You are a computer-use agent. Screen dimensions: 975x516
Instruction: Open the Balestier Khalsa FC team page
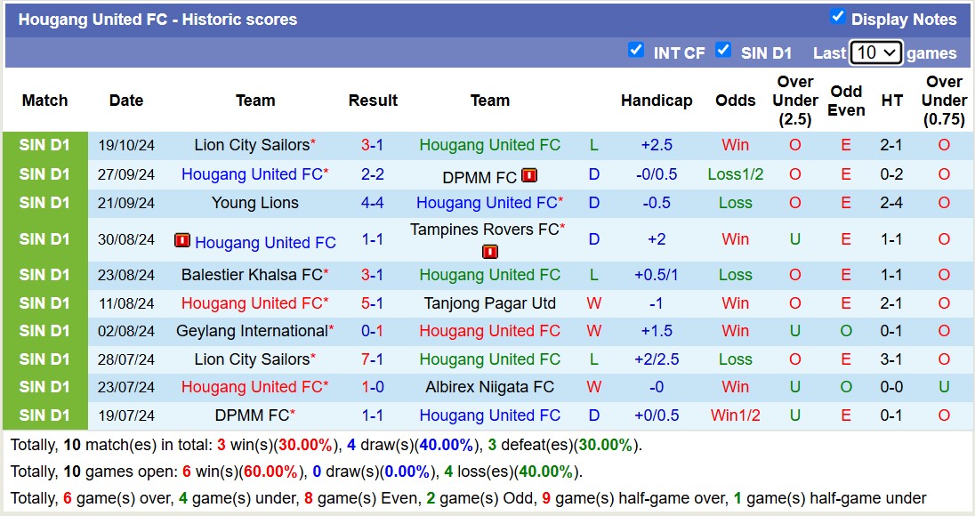252,275
